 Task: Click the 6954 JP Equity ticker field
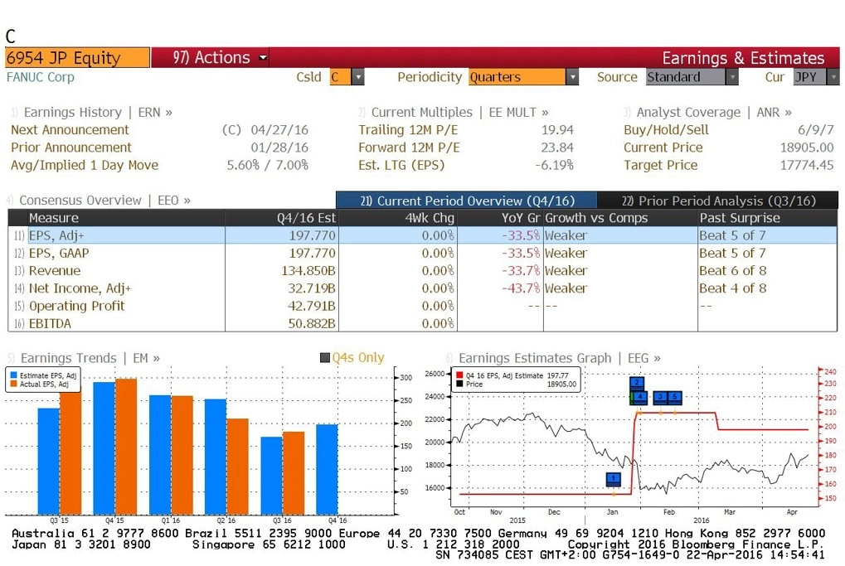click(78, 58)
